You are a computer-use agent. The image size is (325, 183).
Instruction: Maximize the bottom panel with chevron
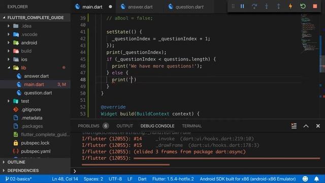click(306, 126)
